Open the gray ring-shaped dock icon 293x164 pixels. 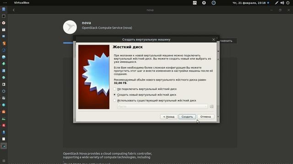pyautogui.click(x=4, y=91)
